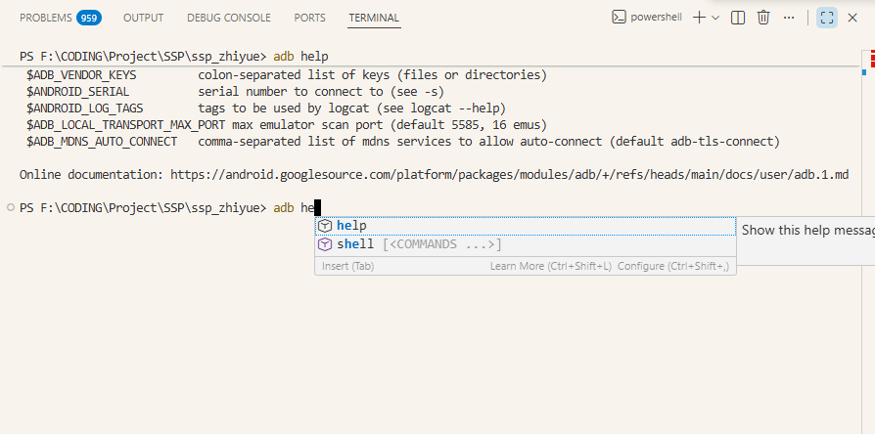This screenshot has height=434, width=875.
Task: Click the current 'adb he' command input
Action: pos(294,208)
